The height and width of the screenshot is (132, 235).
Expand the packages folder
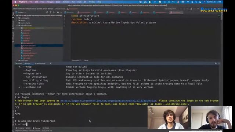[17, 60]
